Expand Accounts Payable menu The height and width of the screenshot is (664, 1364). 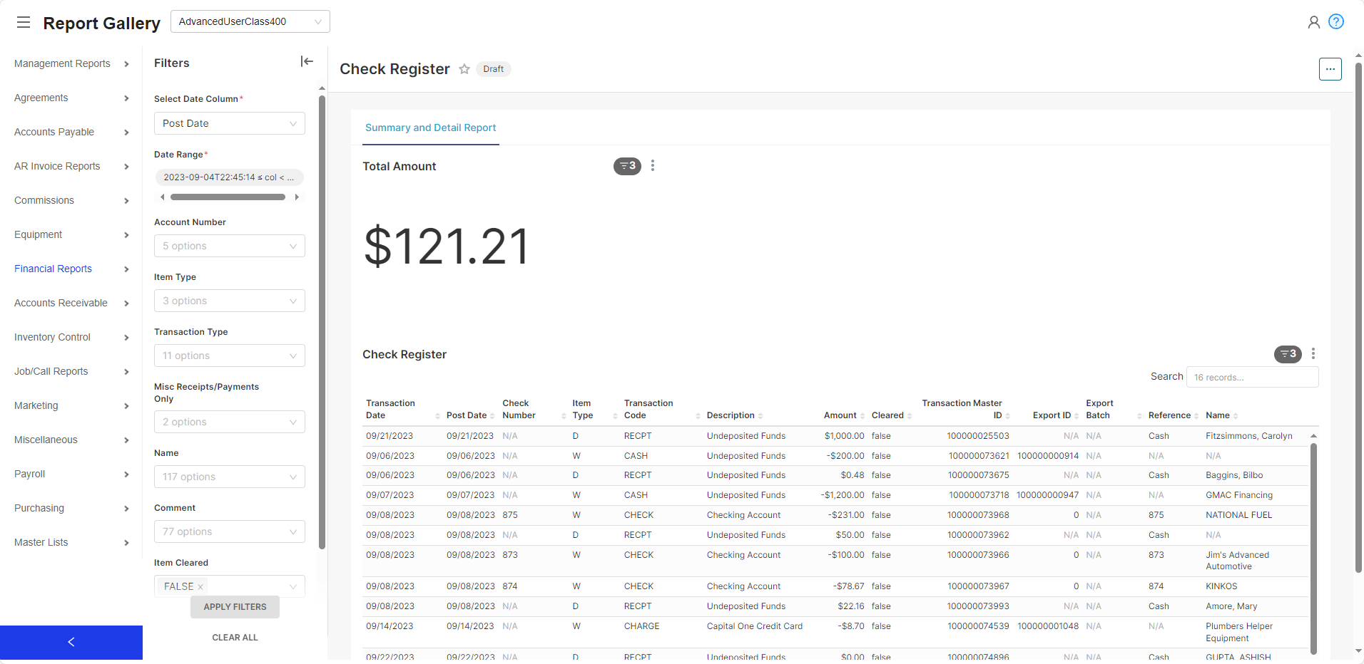coord(71,132)
